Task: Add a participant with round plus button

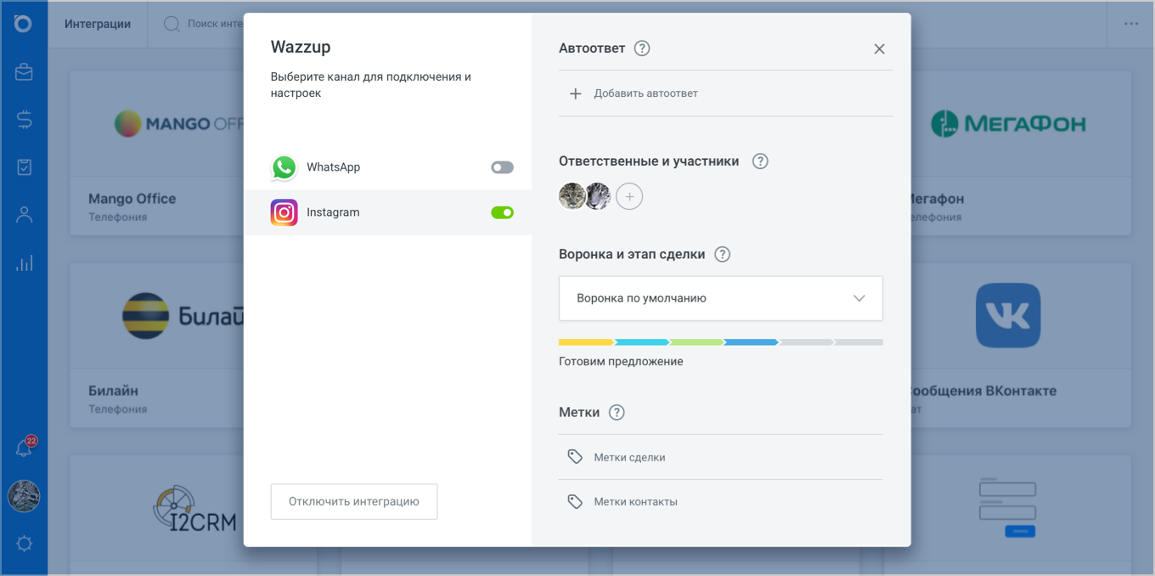Action: [629, 196]
